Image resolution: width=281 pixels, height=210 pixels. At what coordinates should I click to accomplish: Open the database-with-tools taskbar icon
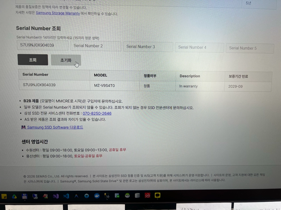pos(107,196)
